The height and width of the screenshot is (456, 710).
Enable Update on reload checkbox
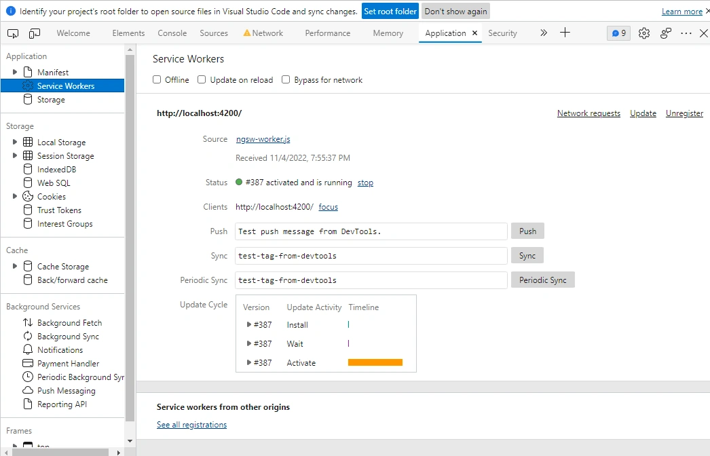202,79
